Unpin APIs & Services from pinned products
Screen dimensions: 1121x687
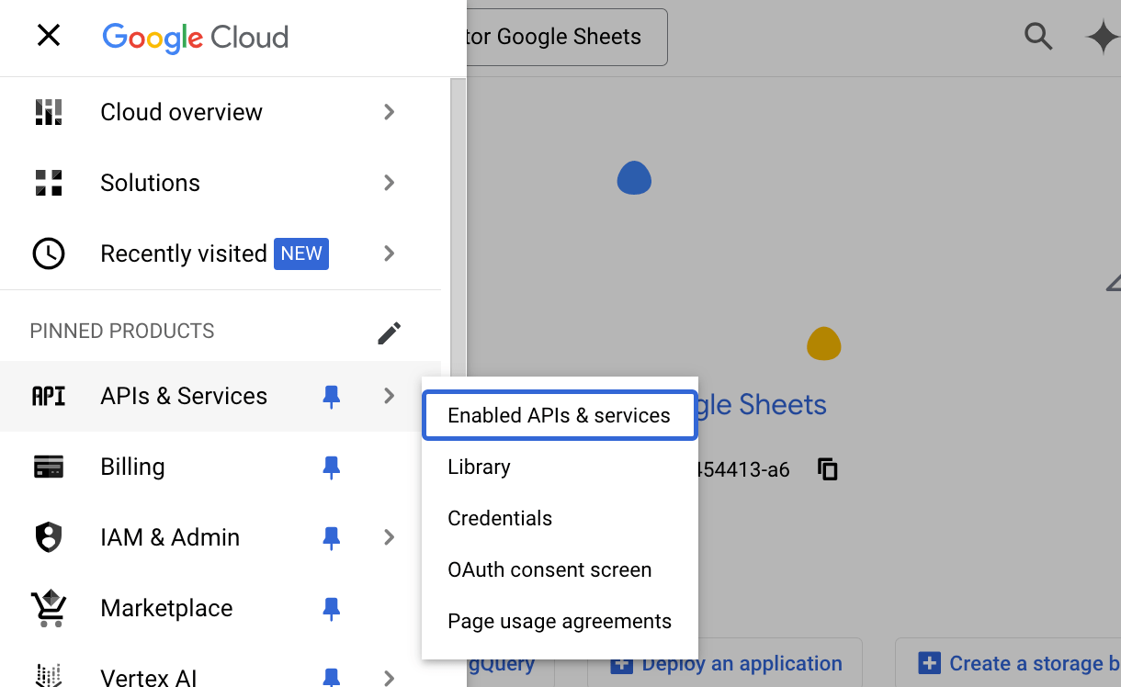pyautogui.click(x=332, y=396)
